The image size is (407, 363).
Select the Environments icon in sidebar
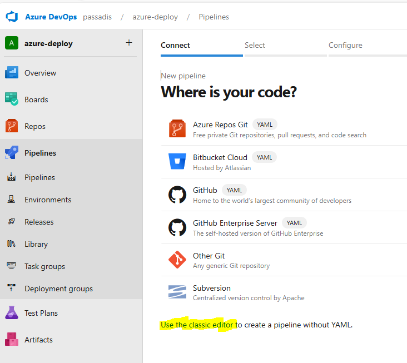tap(11, 200)
